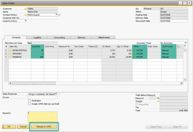193x132 pixels.
Task: Check Create WMS Delivery as Draft
Action: [29, 104]
